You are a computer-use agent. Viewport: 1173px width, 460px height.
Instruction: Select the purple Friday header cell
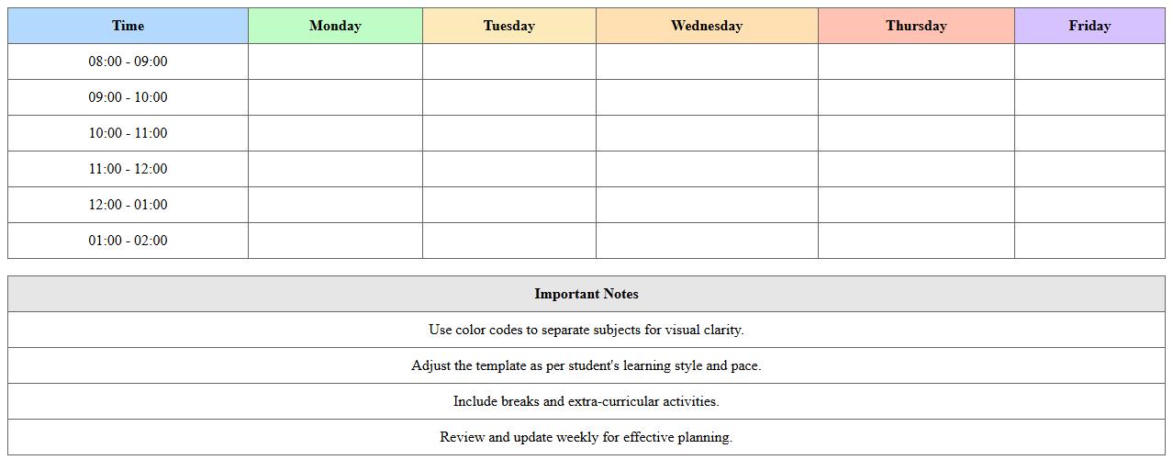click(1089, 26)
